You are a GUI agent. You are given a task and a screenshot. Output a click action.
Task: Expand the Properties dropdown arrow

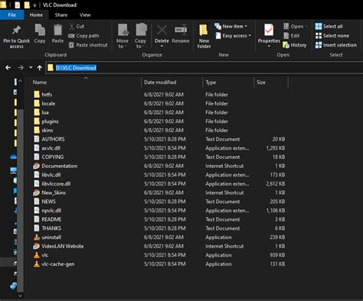click(269, 46)
